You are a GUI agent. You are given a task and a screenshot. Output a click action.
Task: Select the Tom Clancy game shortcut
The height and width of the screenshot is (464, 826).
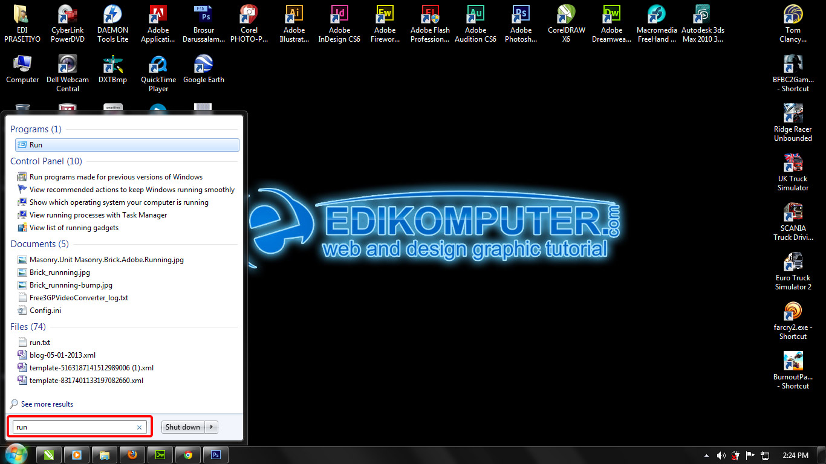pos(793,24)
